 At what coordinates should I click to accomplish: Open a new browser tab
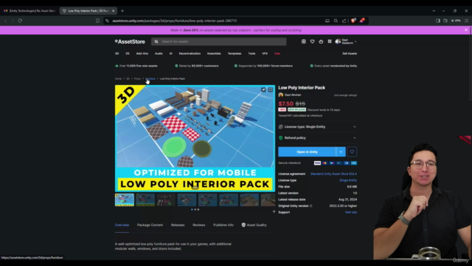(x=122, y=11)
